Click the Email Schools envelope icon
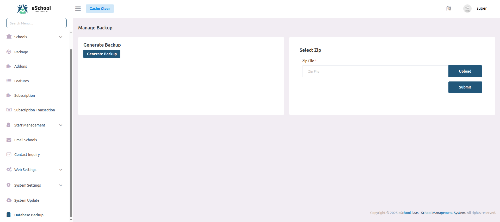This screenshot has width=500, height=222. tap(9, 140)
